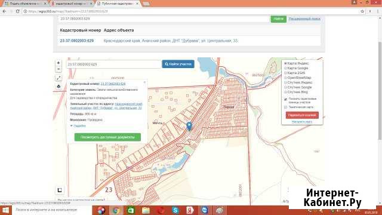Image resolution: width=382 pixels, height=215 pixels.
Task: Click Мечта label on the map
Action: (157, 123)
